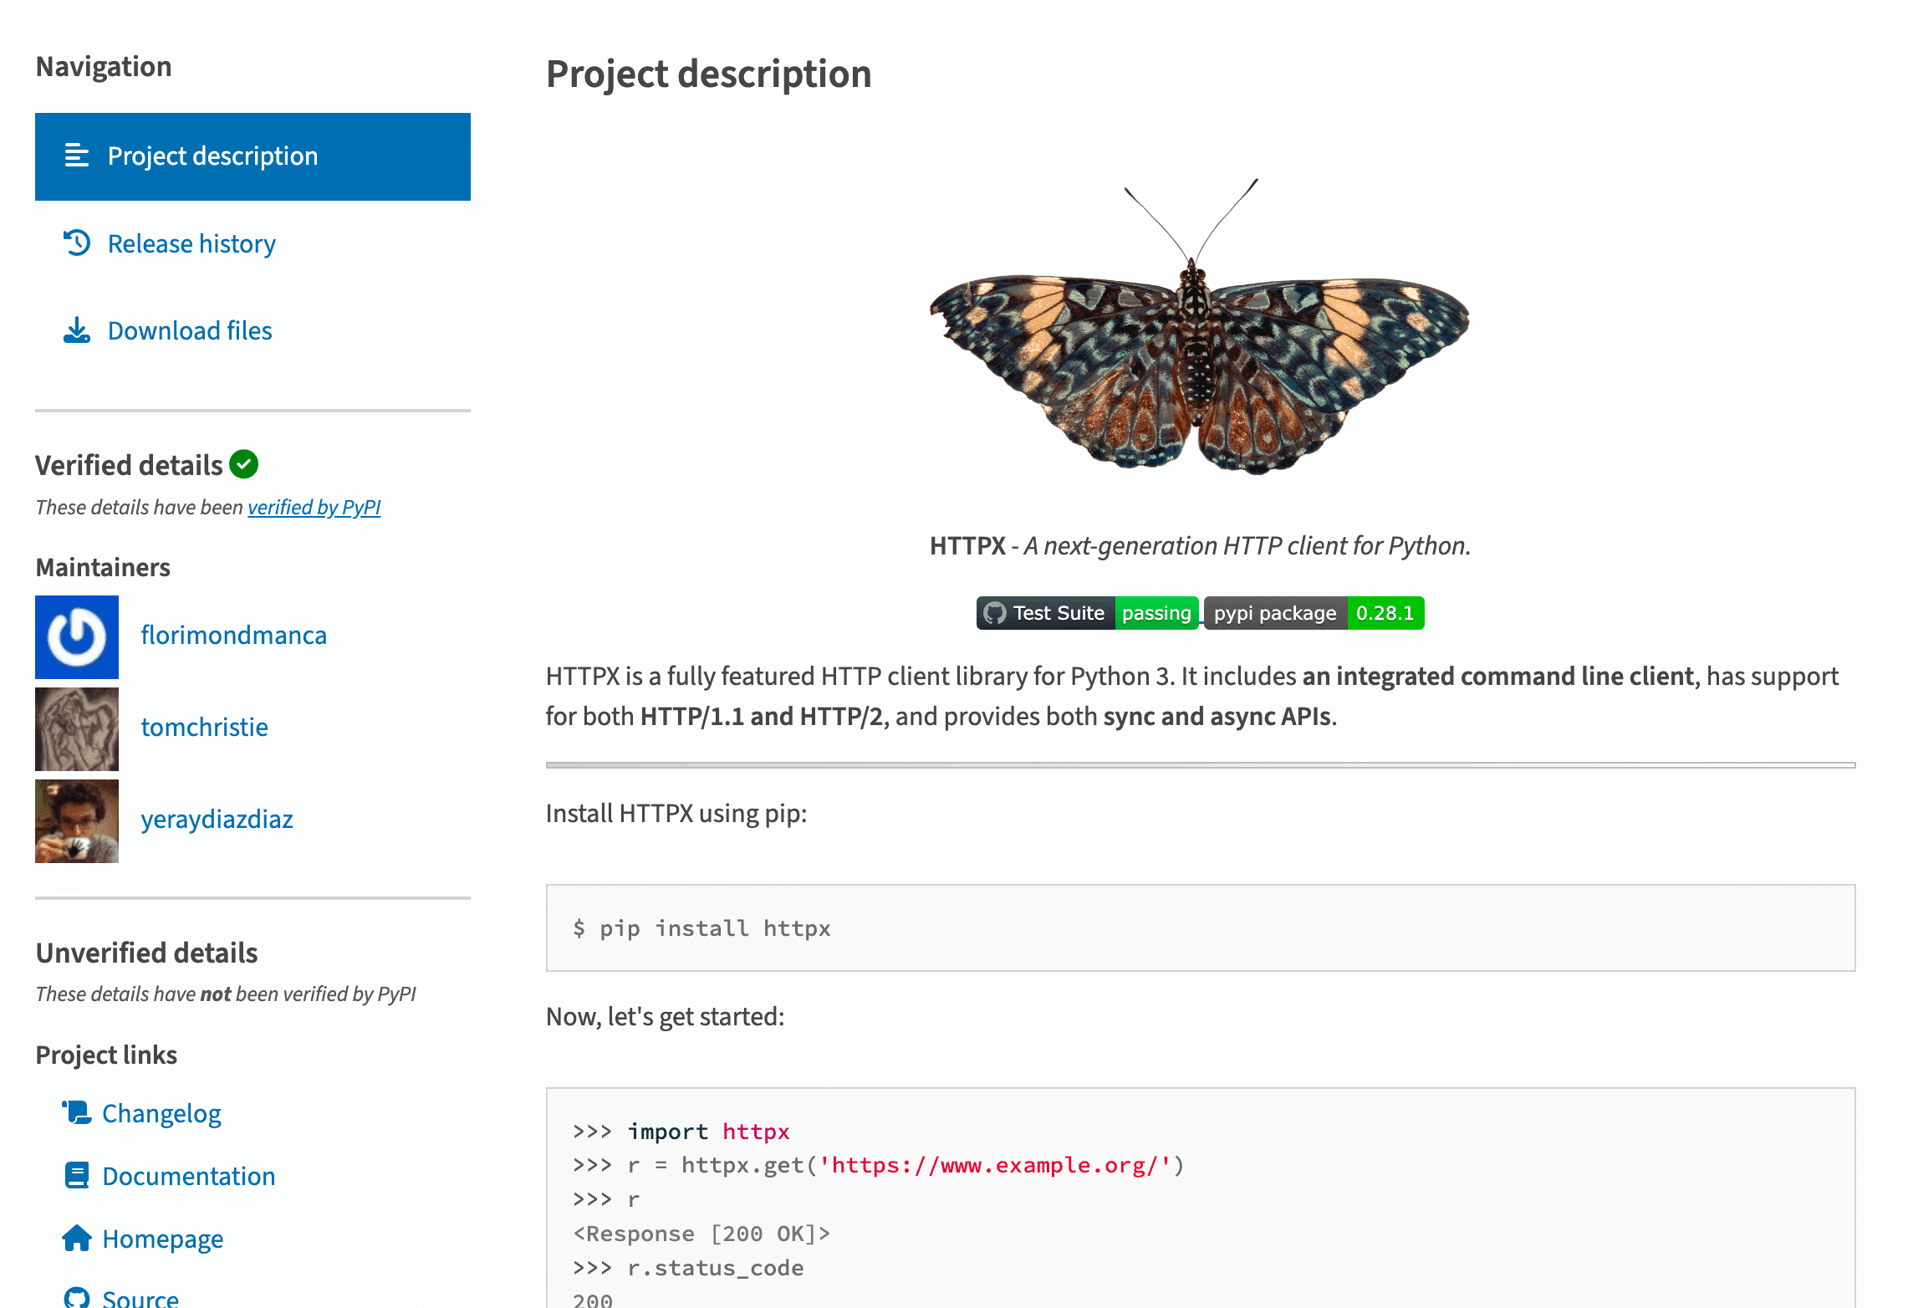Image resolution: width=1908 pixels, height=1308 pixels.
Task: Click the Homepage house icon
Action: (77, 1238)
